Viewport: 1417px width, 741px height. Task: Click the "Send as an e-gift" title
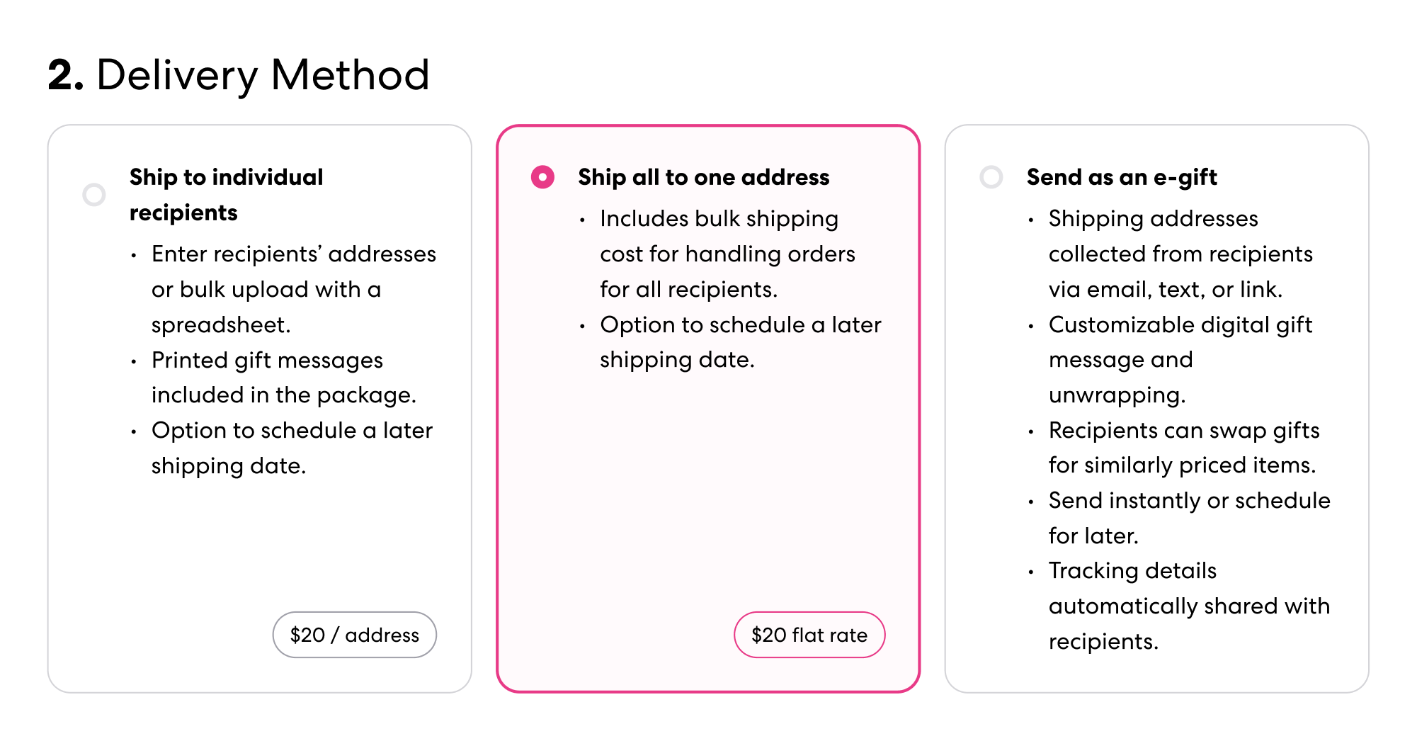1122,177
